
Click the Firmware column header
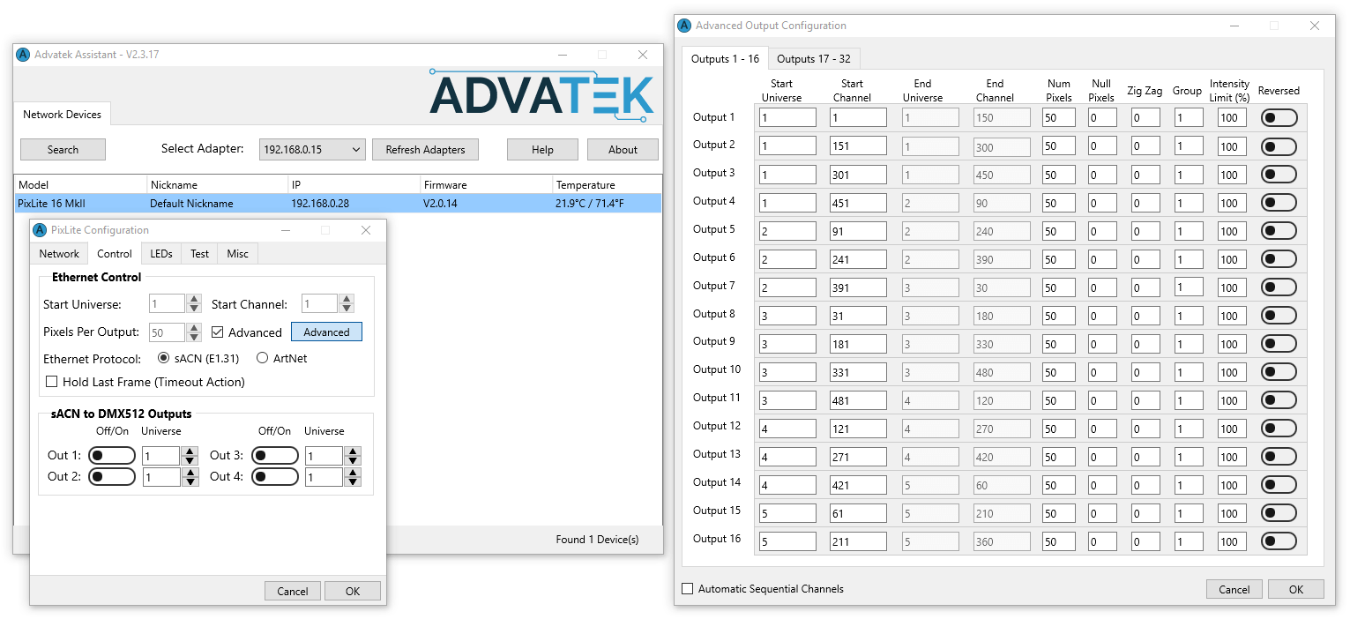486,185
